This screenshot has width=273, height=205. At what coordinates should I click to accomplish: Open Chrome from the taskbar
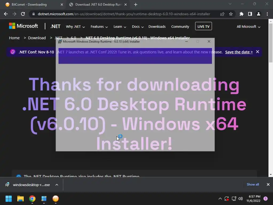32,199
